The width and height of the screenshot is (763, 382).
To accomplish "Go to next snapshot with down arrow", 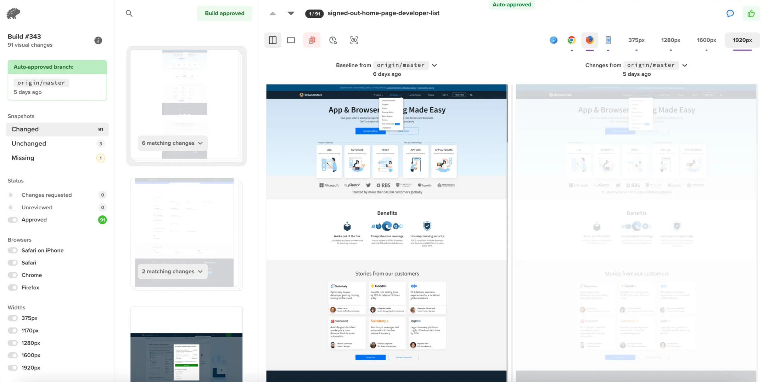I will (x=291, y=13).
